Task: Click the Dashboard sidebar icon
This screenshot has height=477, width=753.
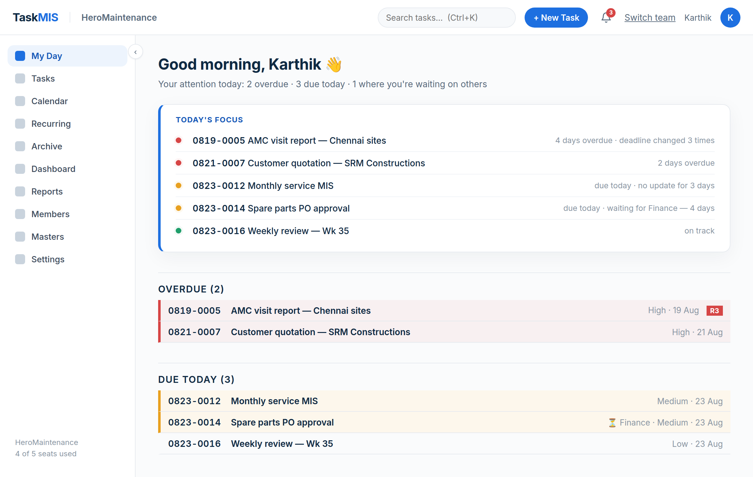Action: [x=20, y=169]
